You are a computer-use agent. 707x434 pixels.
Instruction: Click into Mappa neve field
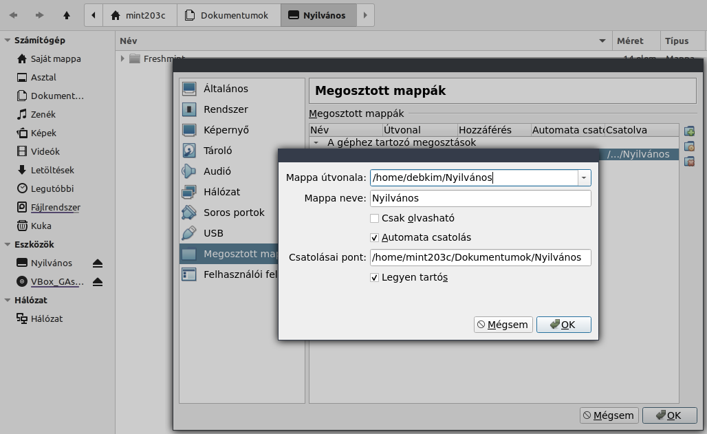pos(480,198)
